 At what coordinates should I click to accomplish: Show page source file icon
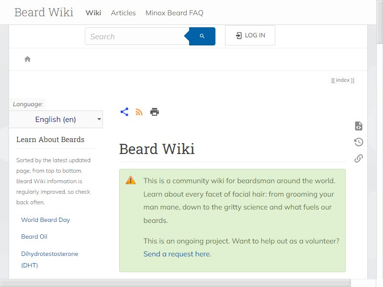pyautogui.click(x=358, y=126)
